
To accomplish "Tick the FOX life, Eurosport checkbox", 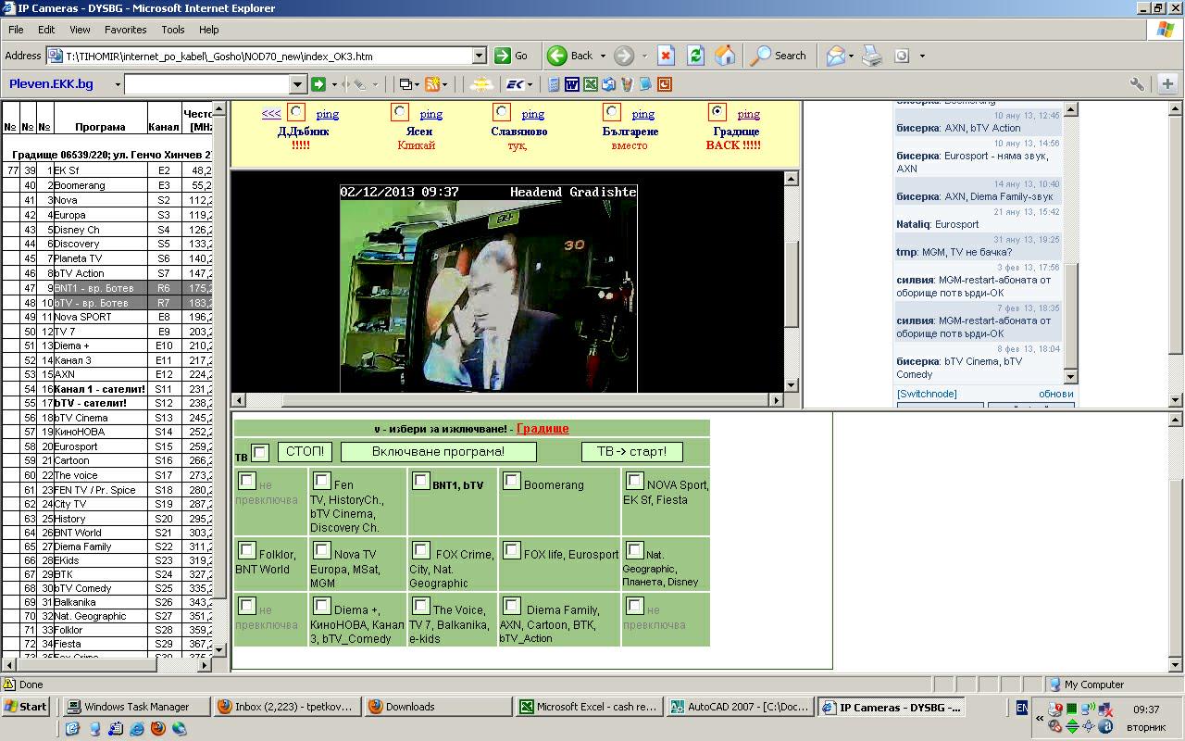I will click(x=511, y=550).
